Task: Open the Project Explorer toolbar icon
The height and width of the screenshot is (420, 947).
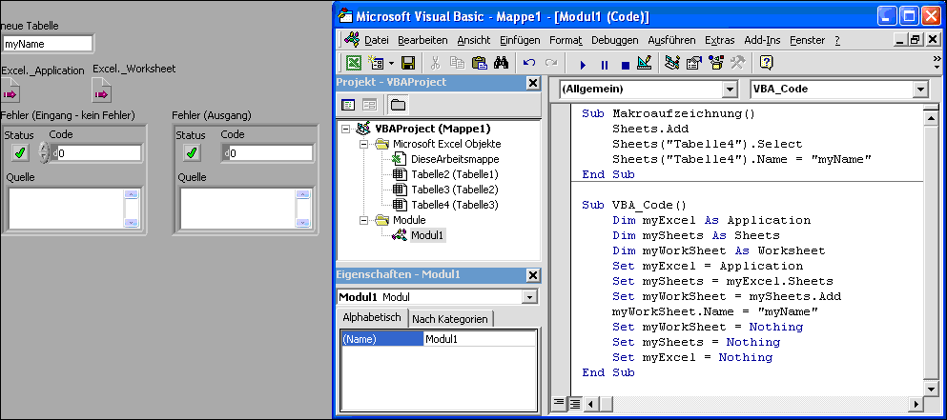Action: coord(672,64)
